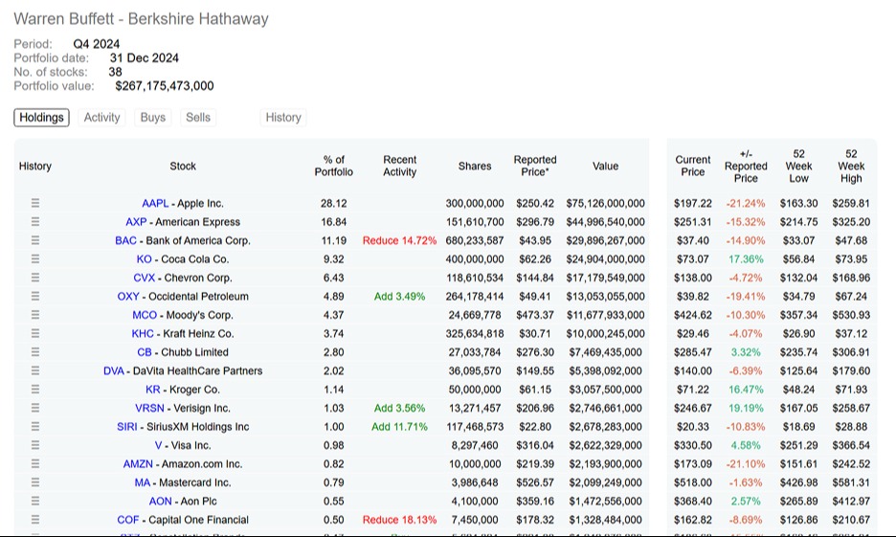Open the History tab

(282, 117)
